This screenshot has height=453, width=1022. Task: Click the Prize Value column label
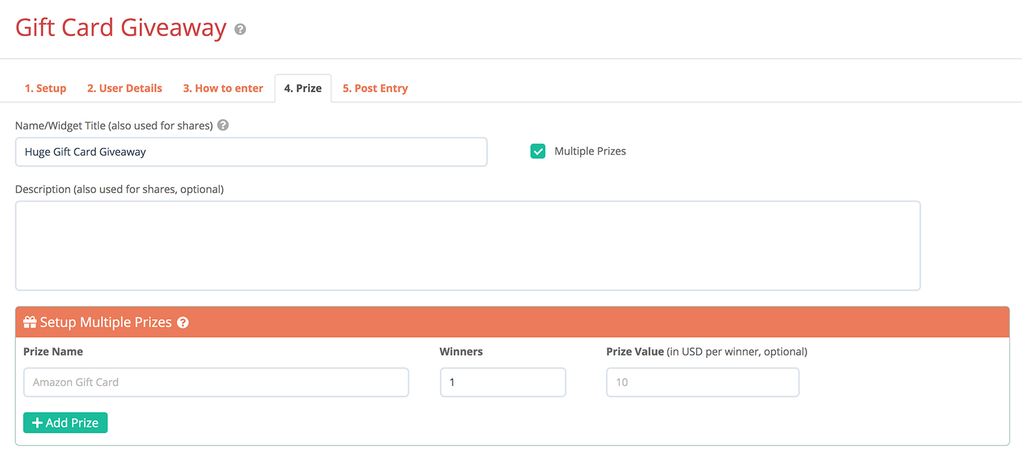pyautogui.click(x=635, y=352)
